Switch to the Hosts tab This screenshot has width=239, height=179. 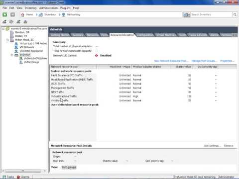pyautogui.click(x=182, y=35)
